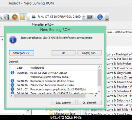Screen dimensions: 132x120
Task: Click the Wydarzenie column header
Action: click(x=37, y=68)
